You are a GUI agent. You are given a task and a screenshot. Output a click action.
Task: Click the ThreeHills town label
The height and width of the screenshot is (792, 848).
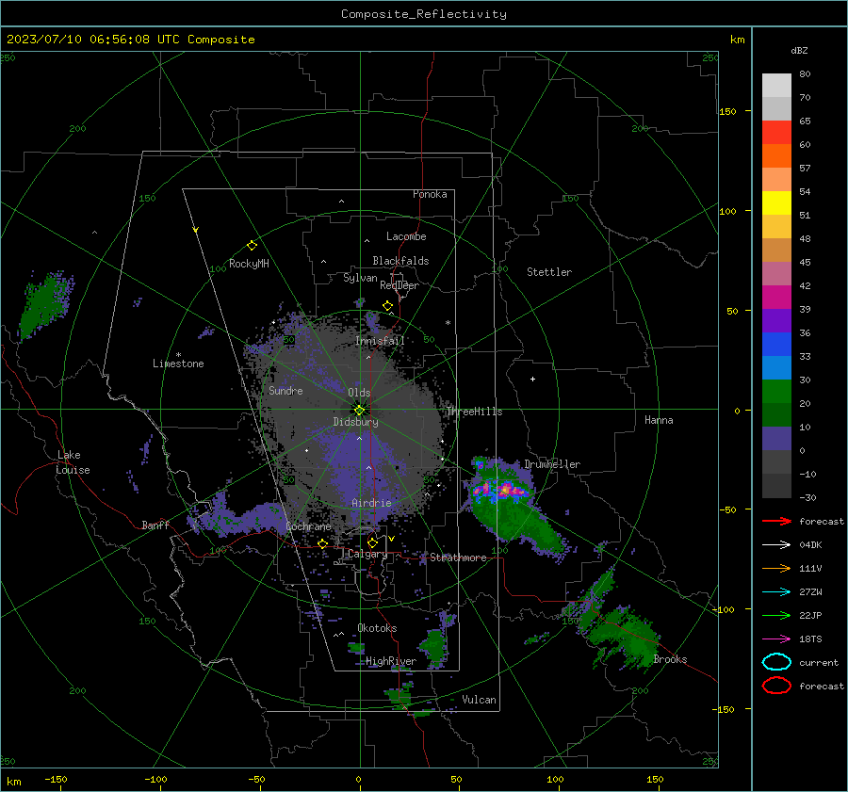pos(474,412)
